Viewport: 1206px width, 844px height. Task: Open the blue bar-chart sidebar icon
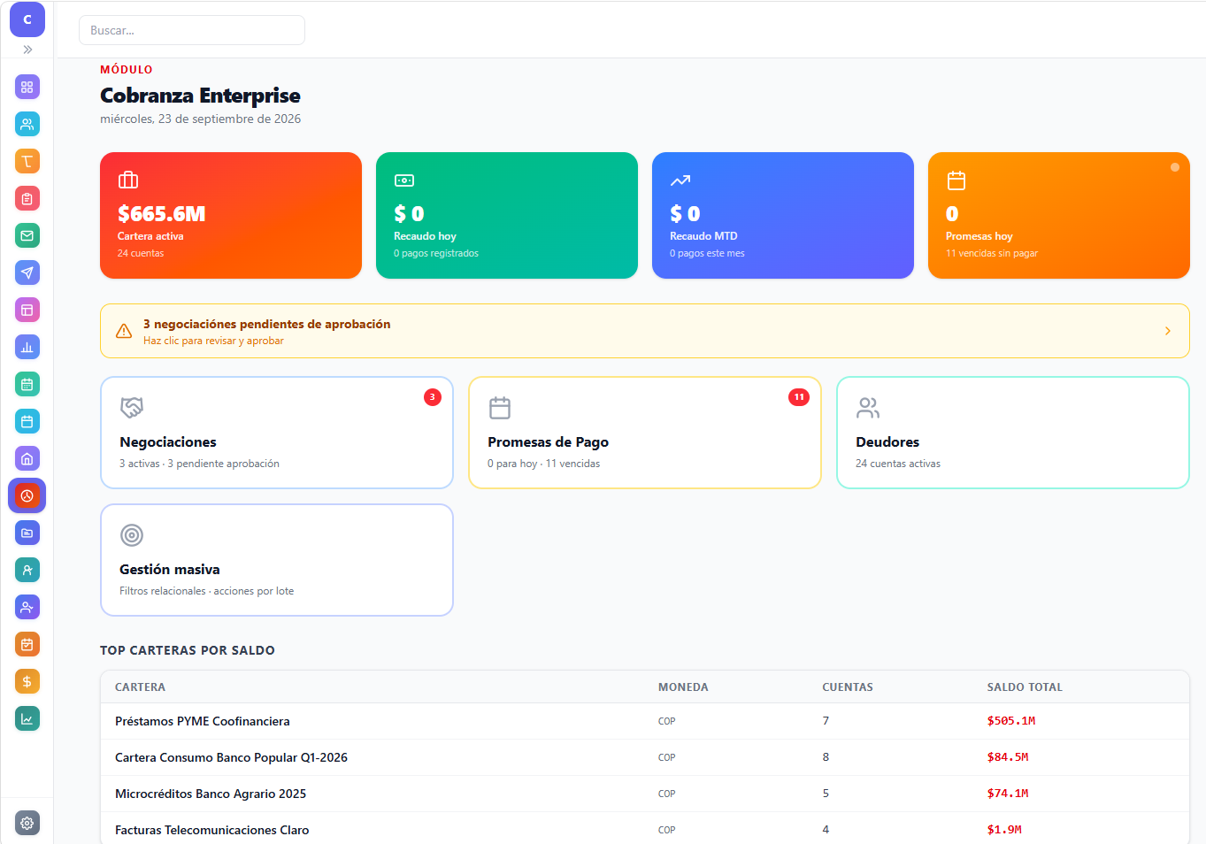pos(27,347)
